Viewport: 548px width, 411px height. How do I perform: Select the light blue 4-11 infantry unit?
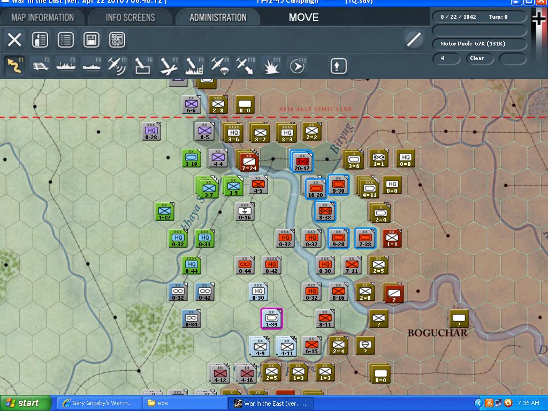[x=287, y=346]
